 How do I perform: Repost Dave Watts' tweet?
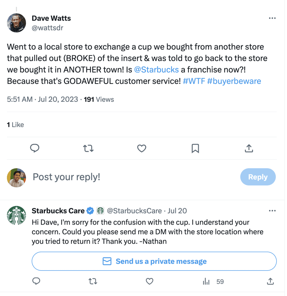[x=88, y=148]
